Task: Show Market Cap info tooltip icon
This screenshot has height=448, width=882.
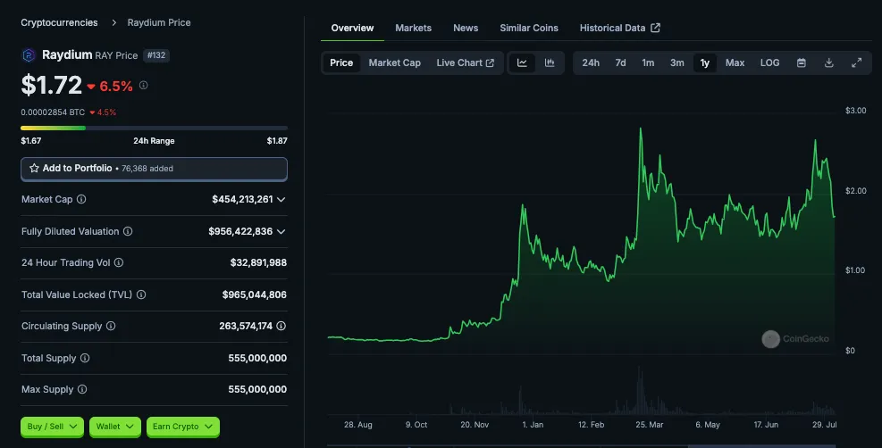Action: click(x=81, y=199)
